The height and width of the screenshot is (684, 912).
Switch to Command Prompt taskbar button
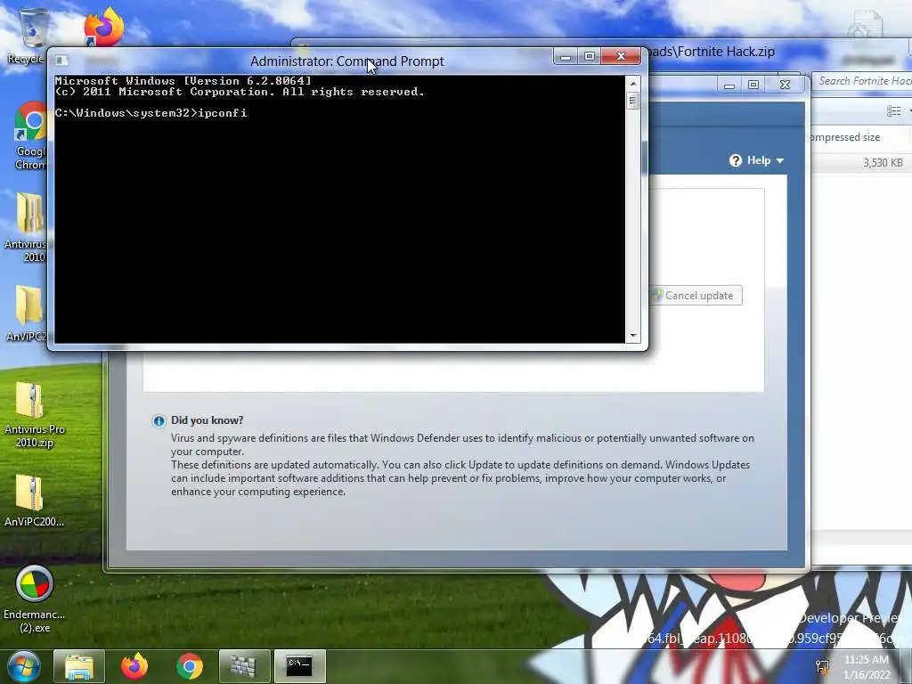coord(299,666)
